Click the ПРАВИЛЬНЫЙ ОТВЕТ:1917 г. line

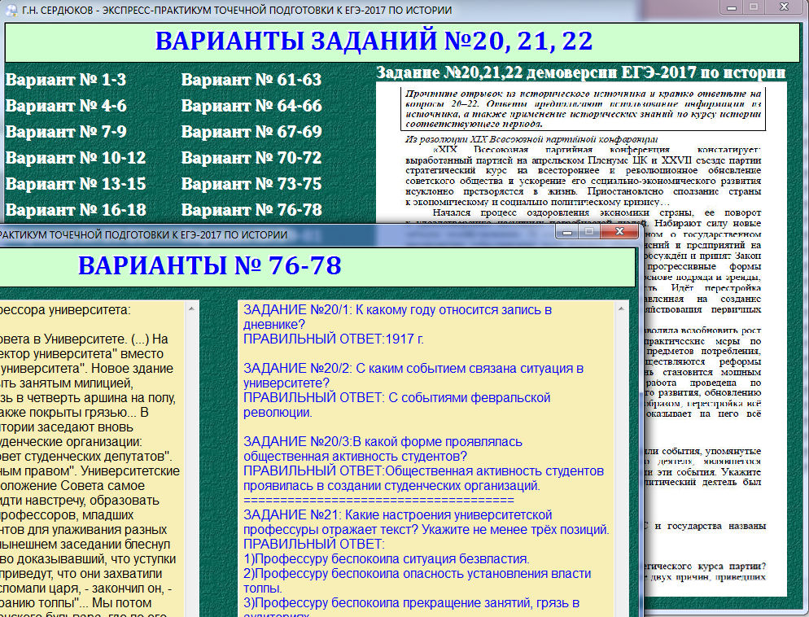(334, 339)
